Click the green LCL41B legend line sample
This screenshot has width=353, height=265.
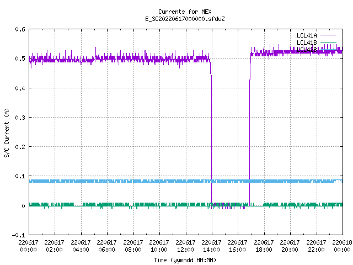pyautogui.click(x=328, y=42)
